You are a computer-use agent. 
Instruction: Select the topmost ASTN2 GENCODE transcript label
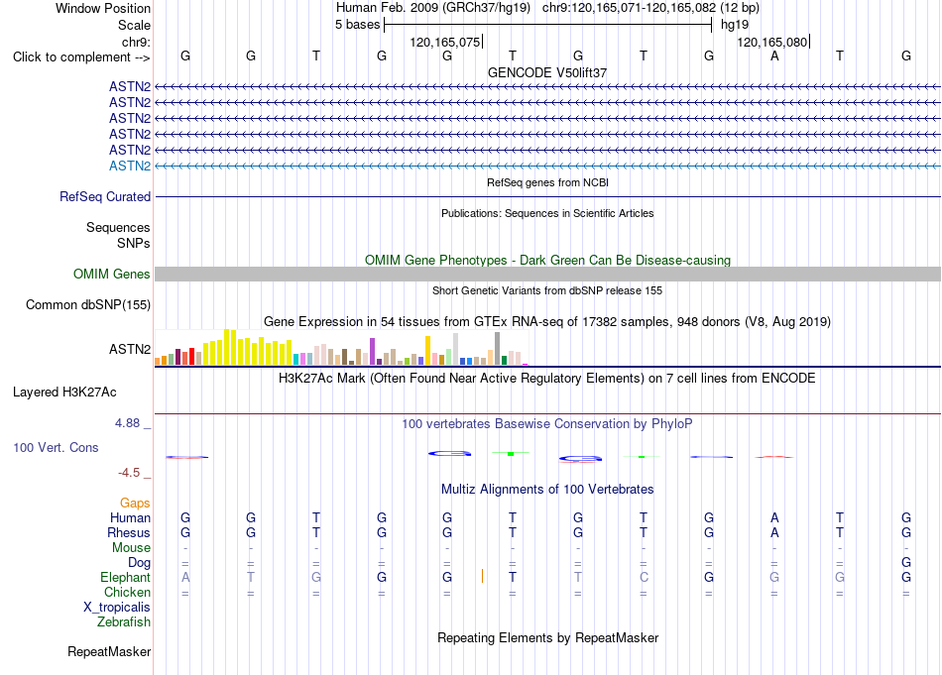point(130,86)
